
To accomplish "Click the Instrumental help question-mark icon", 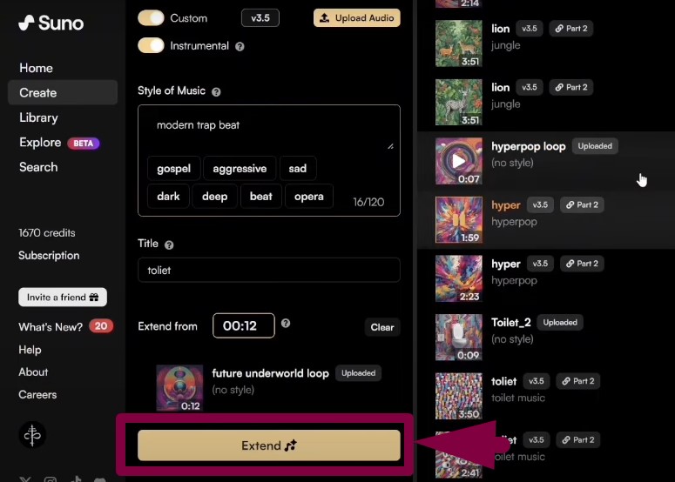I will tap(240, 46).
